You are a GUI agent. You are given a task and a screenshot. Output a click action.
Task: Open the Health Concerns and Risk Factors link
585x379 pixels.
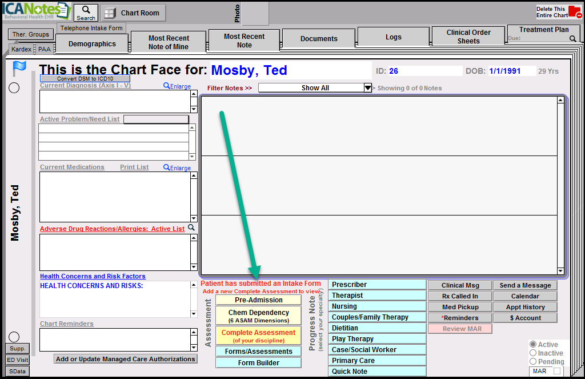tap(93, 277)
